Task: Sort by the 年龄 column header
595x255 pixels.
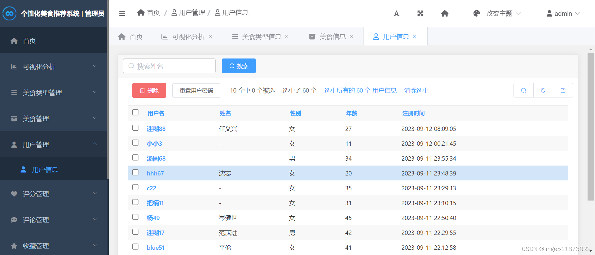Action: click(351, 113)
